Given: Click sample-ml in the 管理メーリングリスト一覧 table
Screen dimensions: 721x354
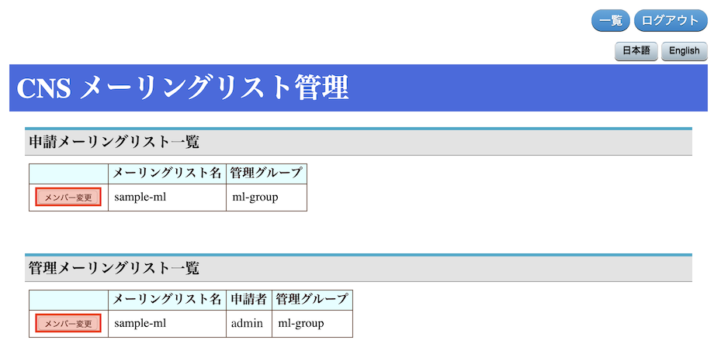Looking at the screenshot, I should (x=140, y=323).
